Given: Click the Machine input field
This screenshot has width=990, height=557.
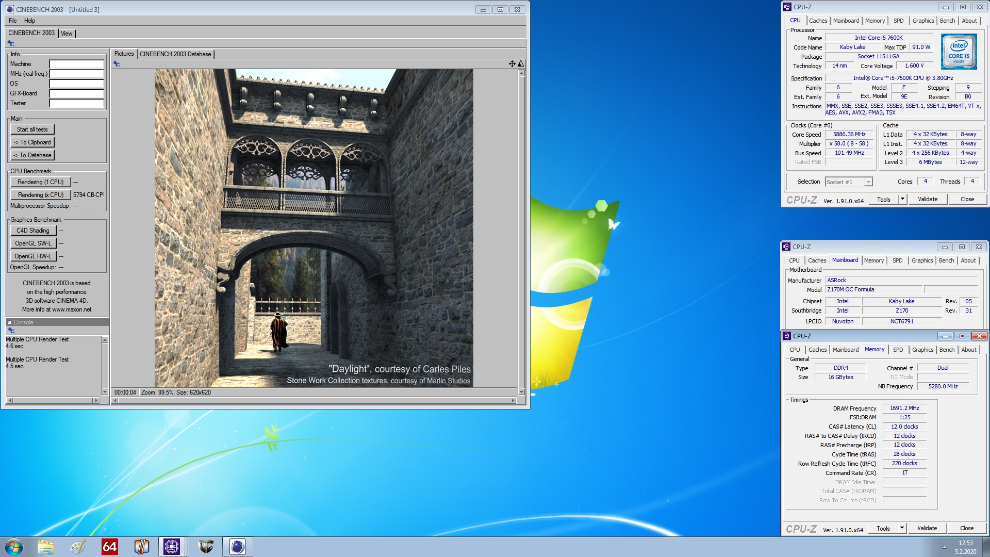Looking at the screenshot, I should click(77, 64).
